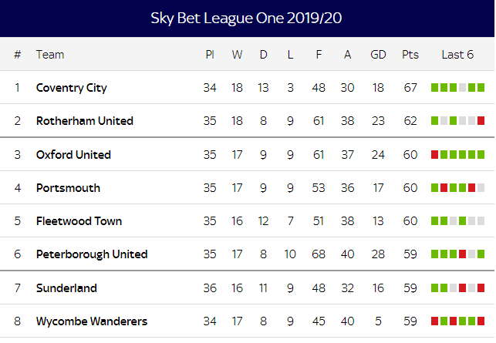The image size is (496, 343).
Task: Select the Oxford United team name
Action: pyautogui.click(x=73, y=155)
